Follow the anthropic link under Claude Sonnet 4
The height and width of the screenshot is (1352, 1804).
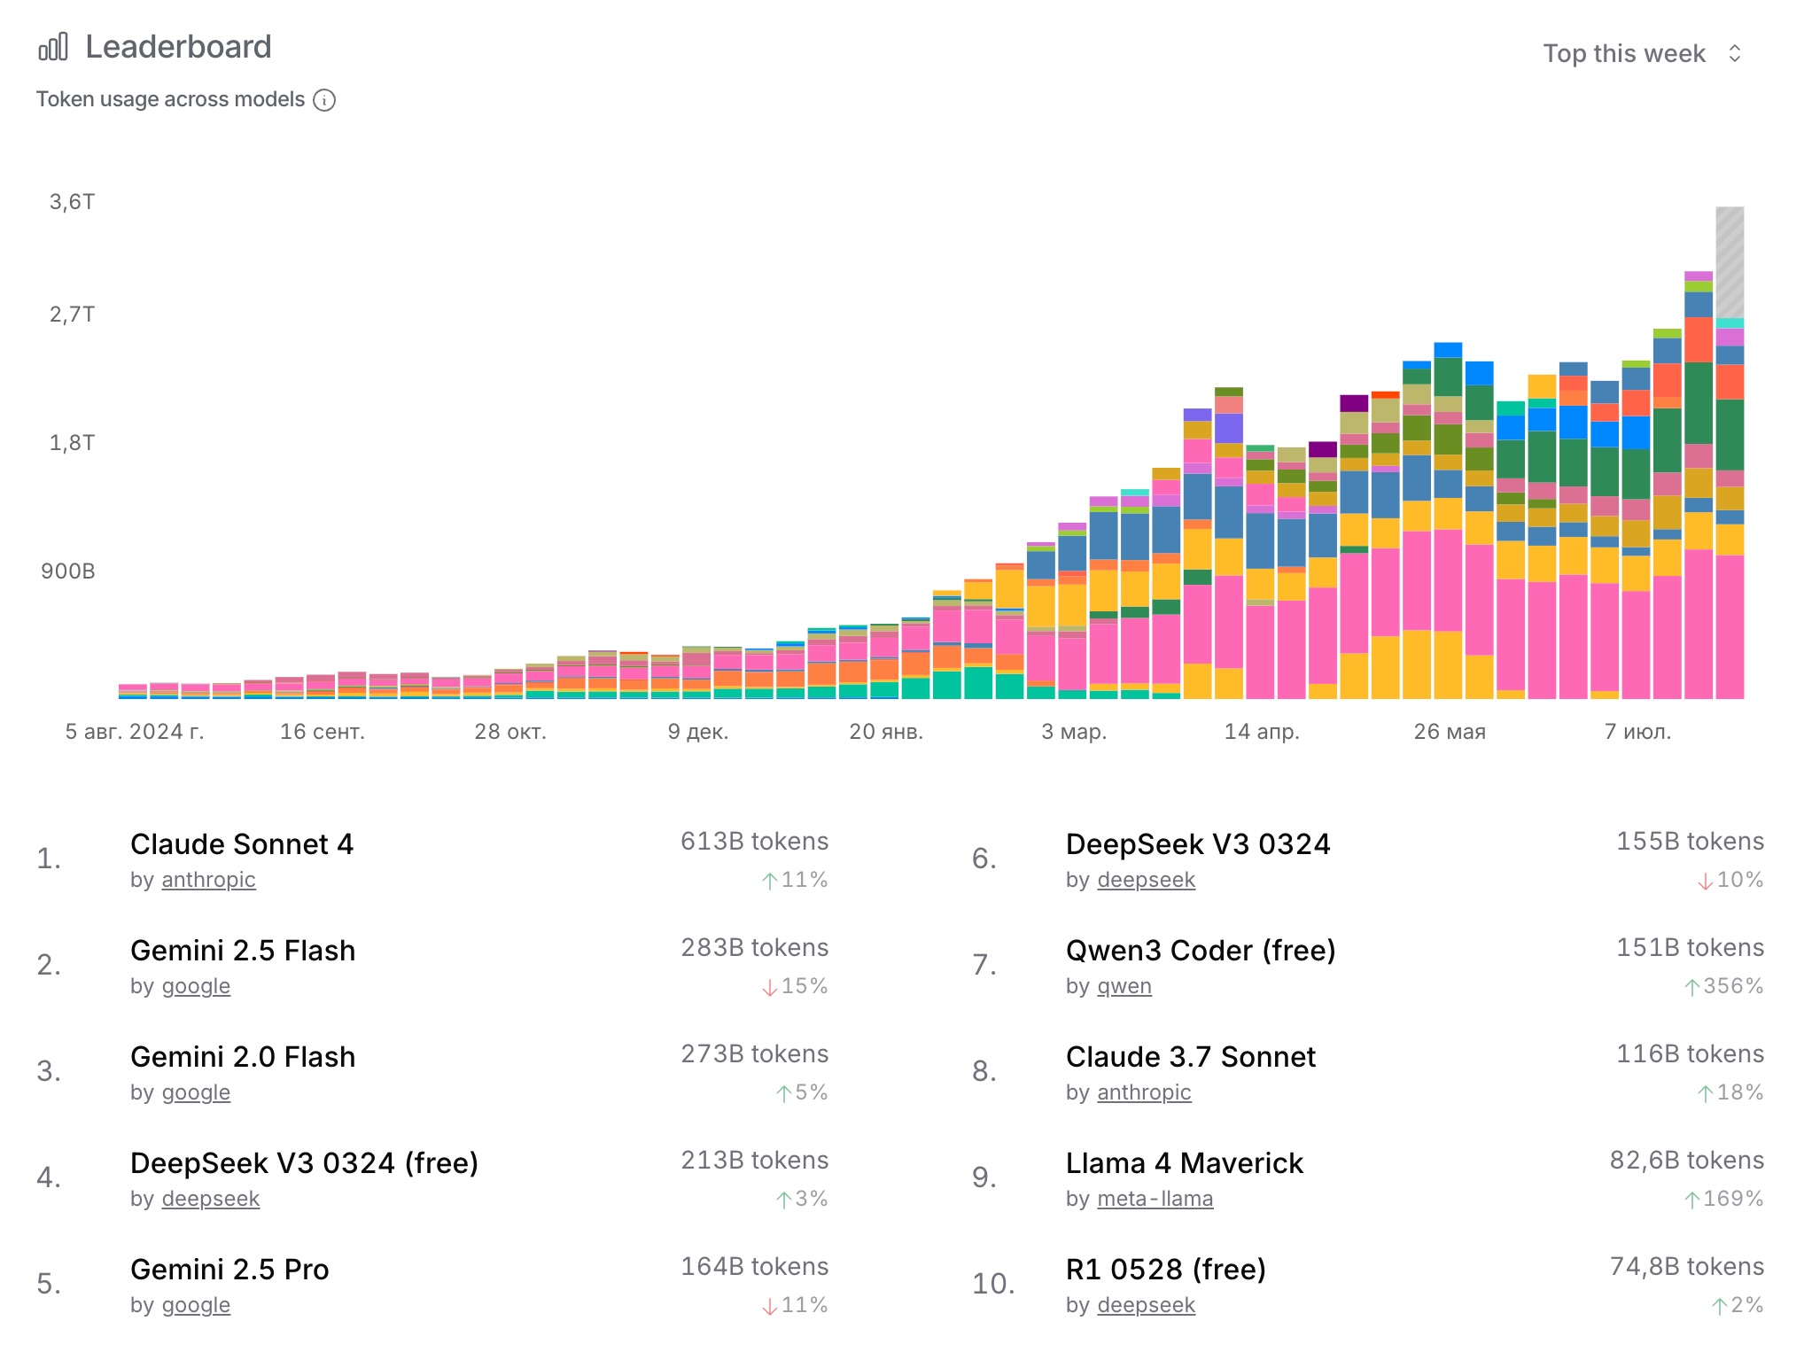pyautogui.click(x=208, y=880)
